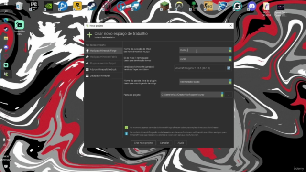Viewport: 306px width, 172px height.
Task: Click the Cancelar button
Action: pyautogui.click(x=164, y=143)
